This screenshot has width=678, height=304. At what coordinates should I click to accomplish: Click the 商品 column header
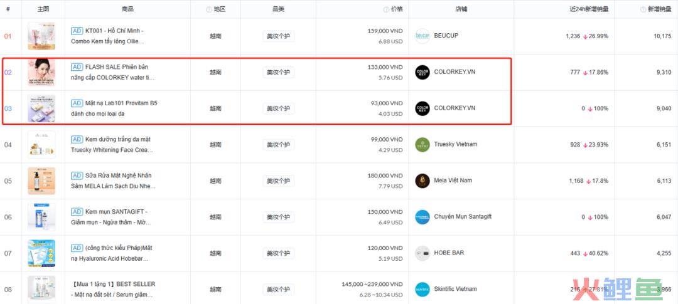127,9
